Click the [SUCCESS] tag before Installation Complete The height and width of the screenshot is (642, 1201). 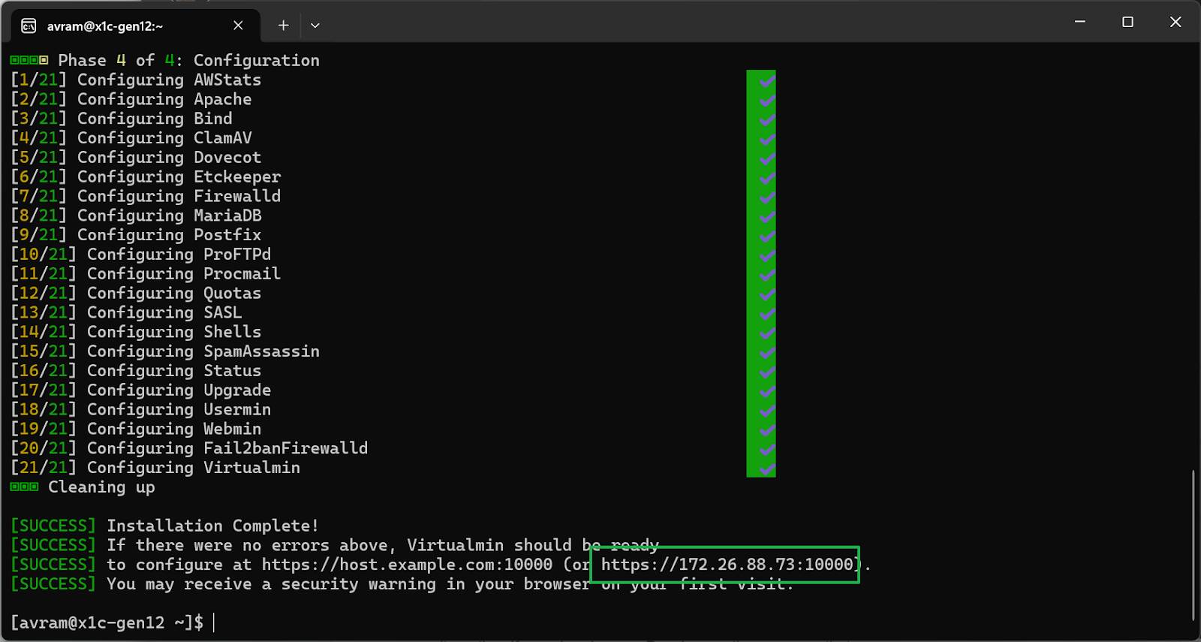tap(53, 526)
